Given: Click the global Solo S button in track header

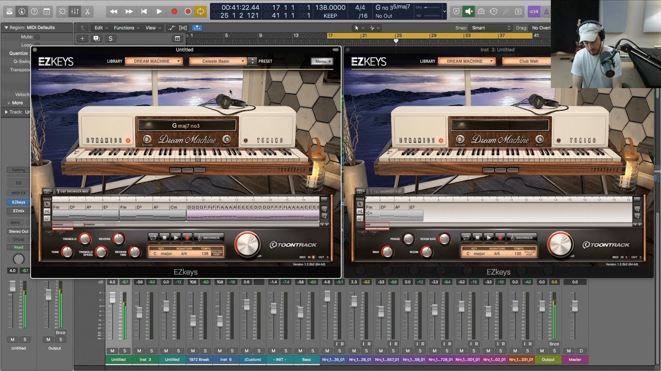Looking at the screenshot, I should (110, 38).
